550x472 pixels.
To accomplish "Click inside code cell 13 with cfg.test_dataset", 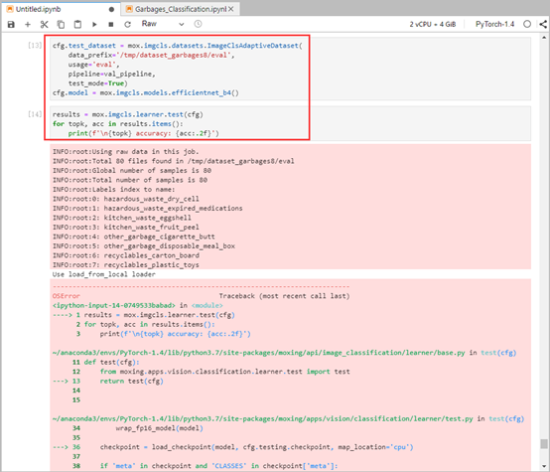I will (290, 69).
